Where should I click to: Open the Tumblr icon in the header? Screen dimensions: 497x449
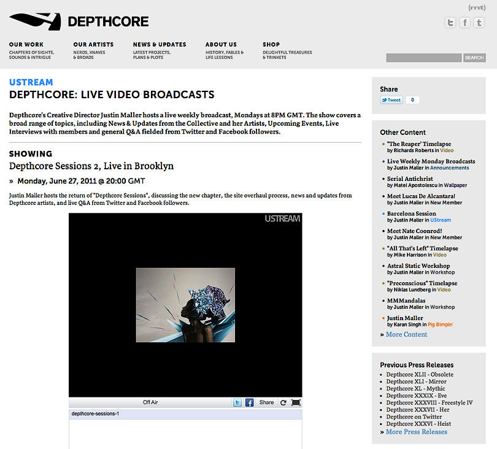click(x=479, y=23)
